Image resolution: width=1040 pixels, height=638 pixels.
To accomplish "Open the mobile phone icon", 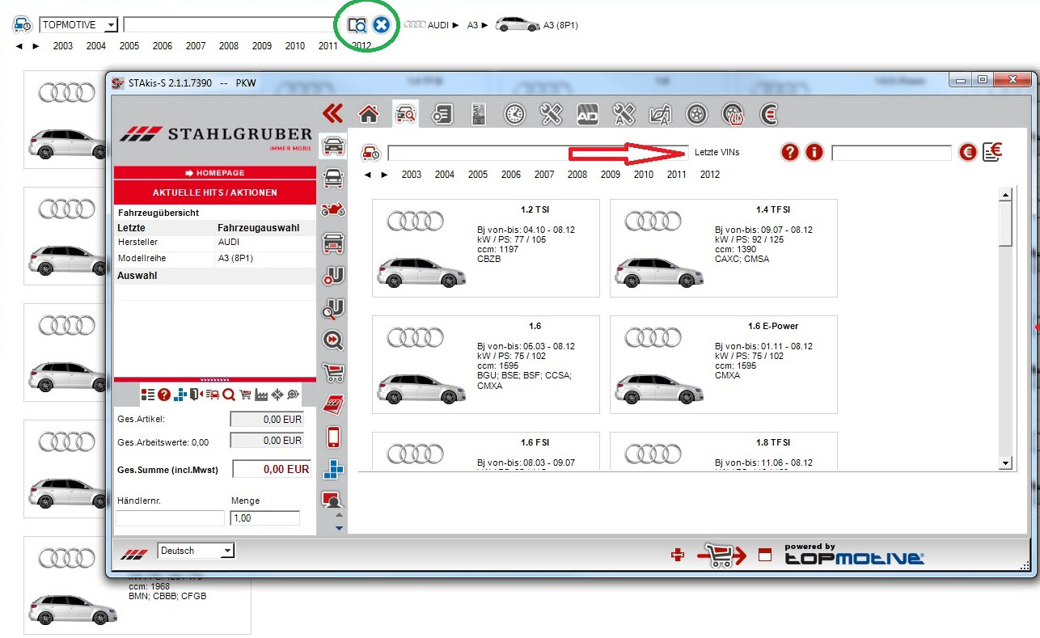I will click(332, 437).
